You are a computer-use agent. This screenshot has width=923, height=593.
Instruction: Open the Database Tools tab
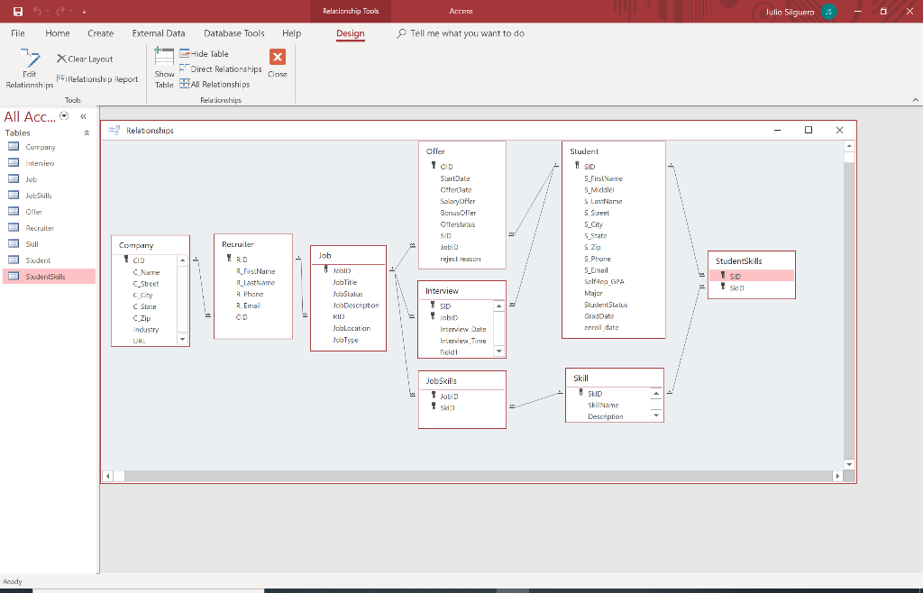[234, 33]
